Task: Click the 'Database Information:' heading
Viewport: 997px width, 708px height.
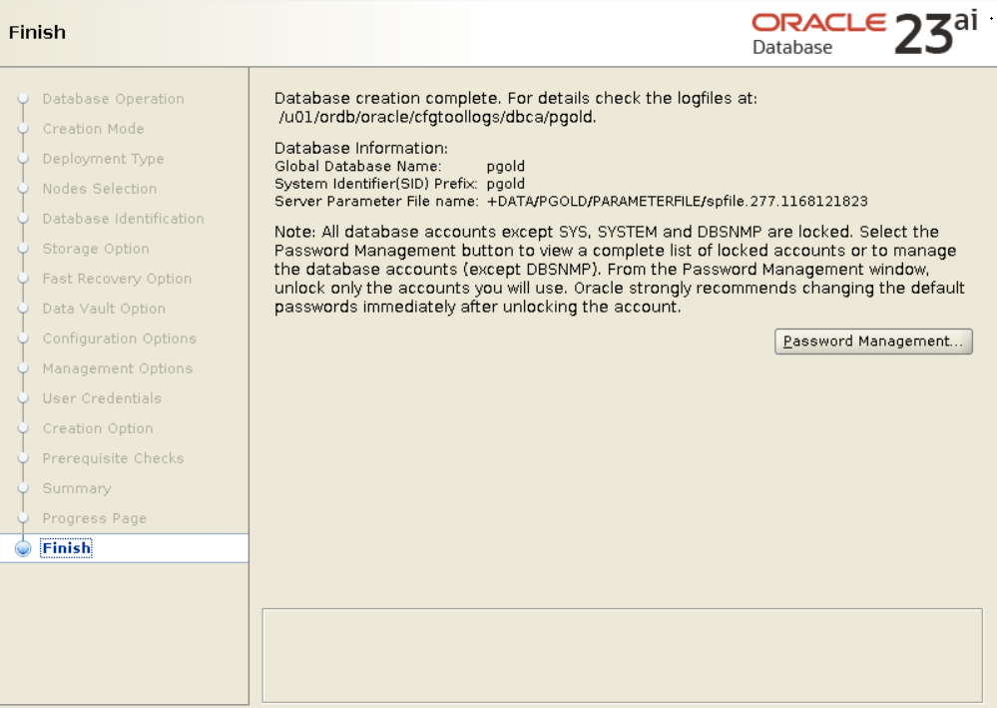Action: (361, 148)
